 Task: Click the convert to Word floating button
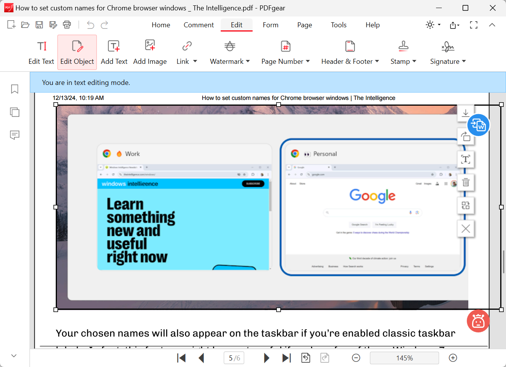[479, 125]
